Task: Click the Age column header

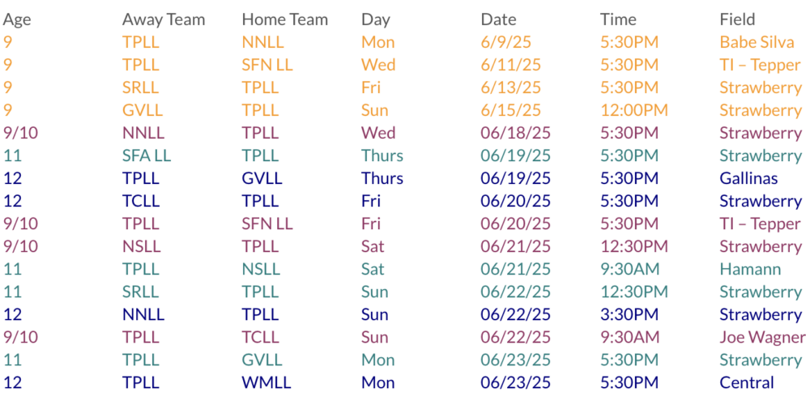Action: tap(17, 19)
